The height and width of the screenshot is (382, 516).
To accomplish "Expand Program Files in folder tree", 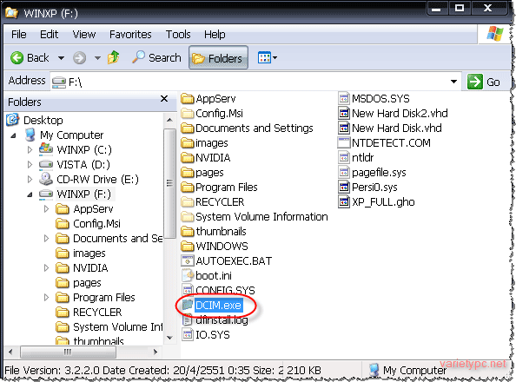I will point(46,298).
